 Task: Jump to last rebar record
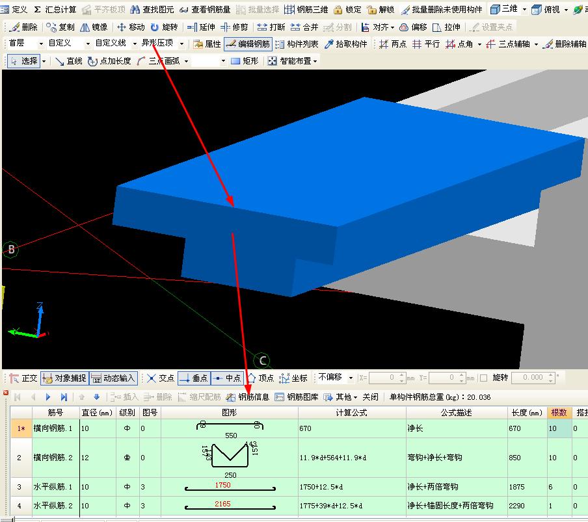click(x=64, y=397)
